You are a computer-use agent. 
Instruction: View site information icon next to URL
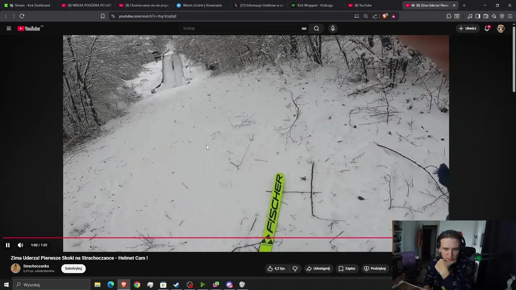pos(113,16)
